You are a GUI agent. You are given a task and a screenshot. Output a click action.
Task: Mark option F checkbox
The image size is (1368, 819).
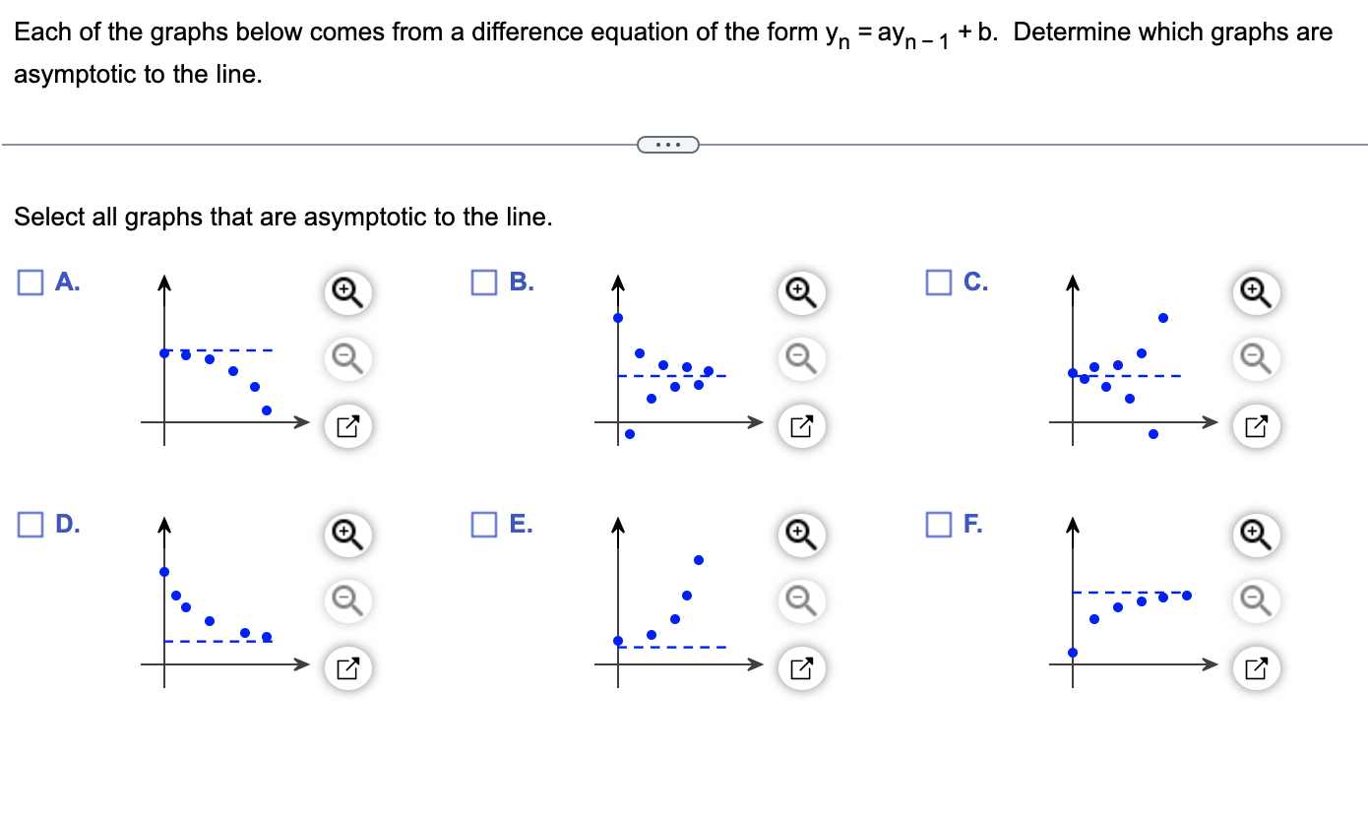click(x=939, y=525)
